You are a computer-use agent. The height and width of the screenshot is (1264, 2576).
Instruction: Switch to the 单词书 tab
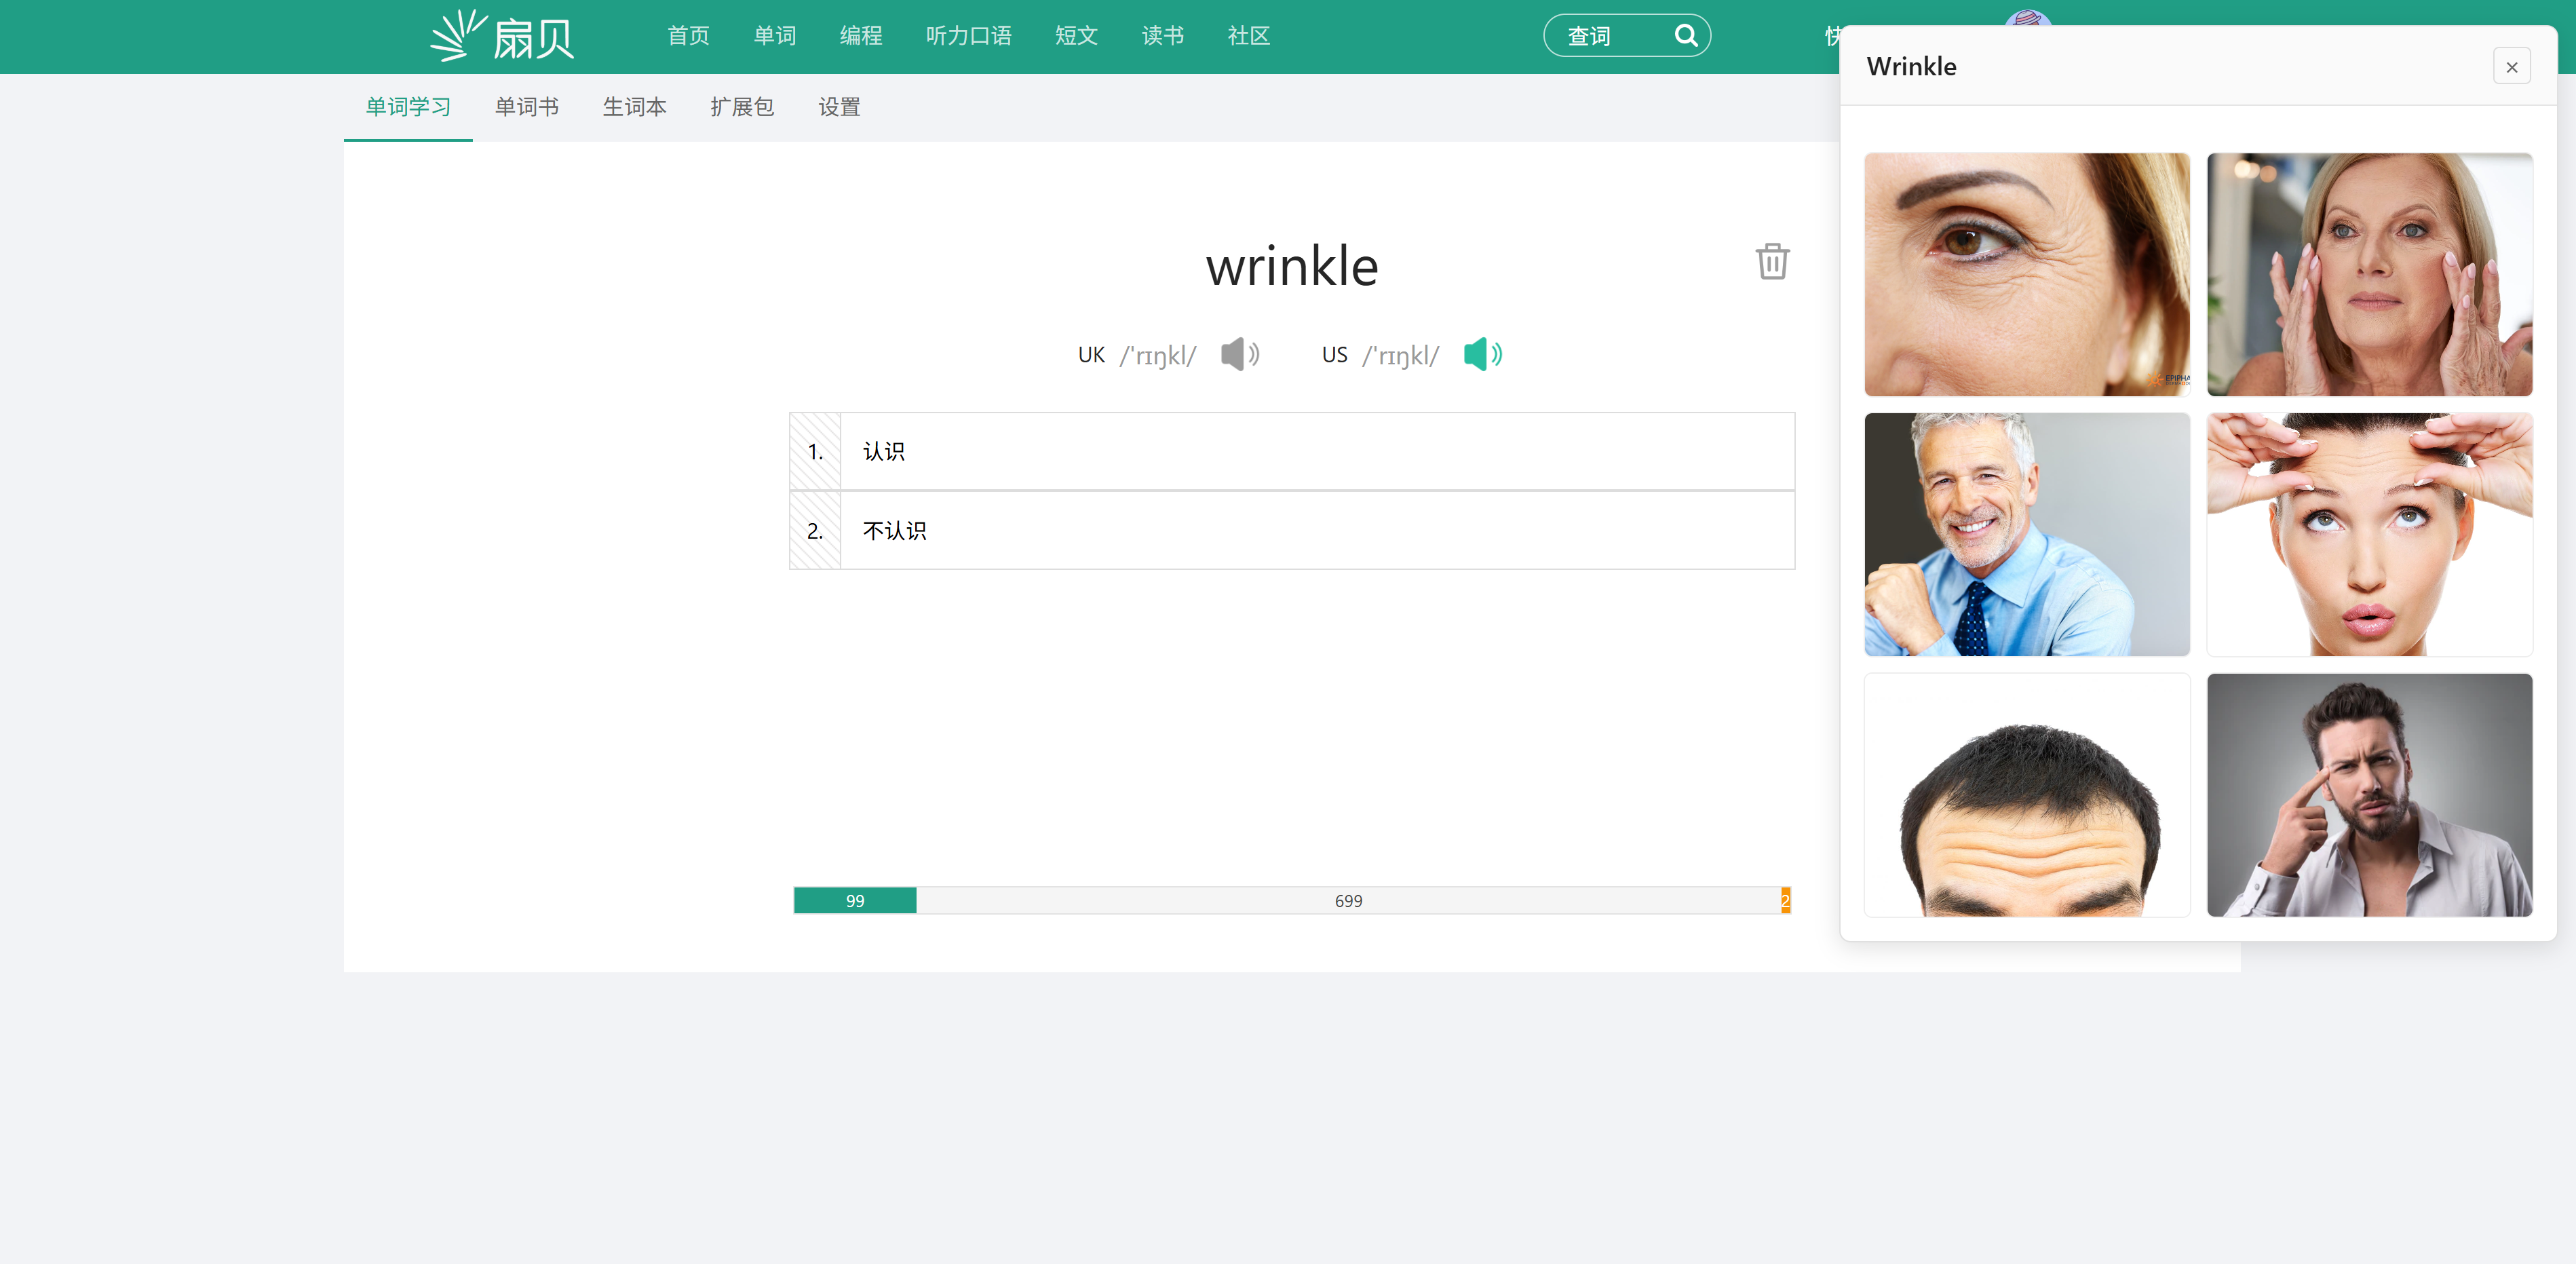coord(526,107)
